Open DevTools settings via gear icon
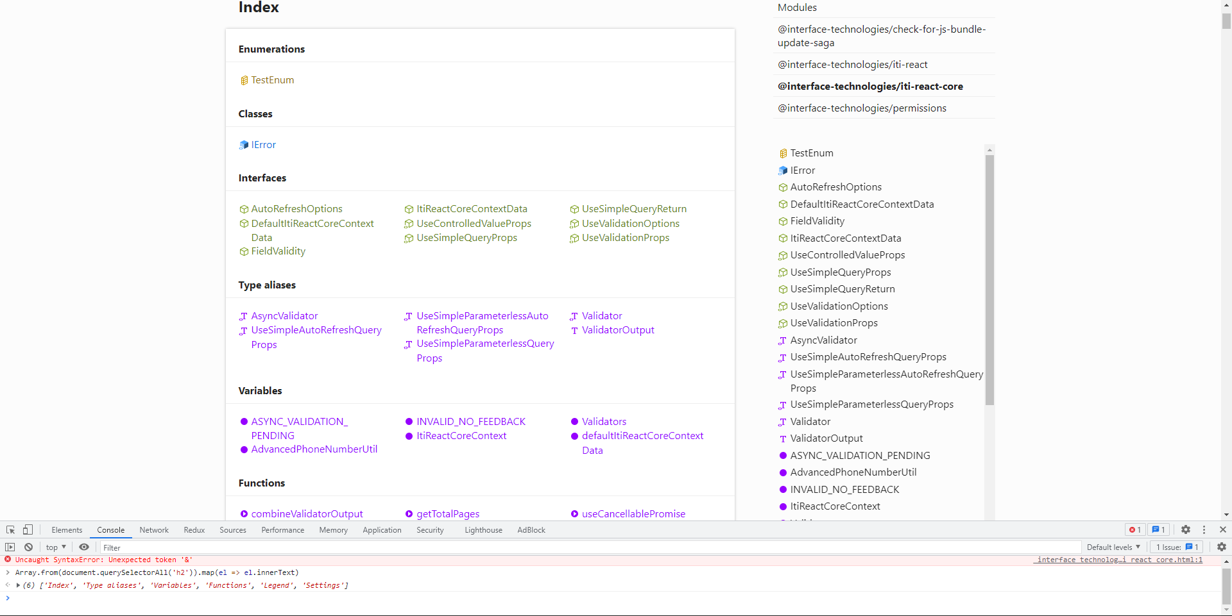 click(x=1186, y=529)
